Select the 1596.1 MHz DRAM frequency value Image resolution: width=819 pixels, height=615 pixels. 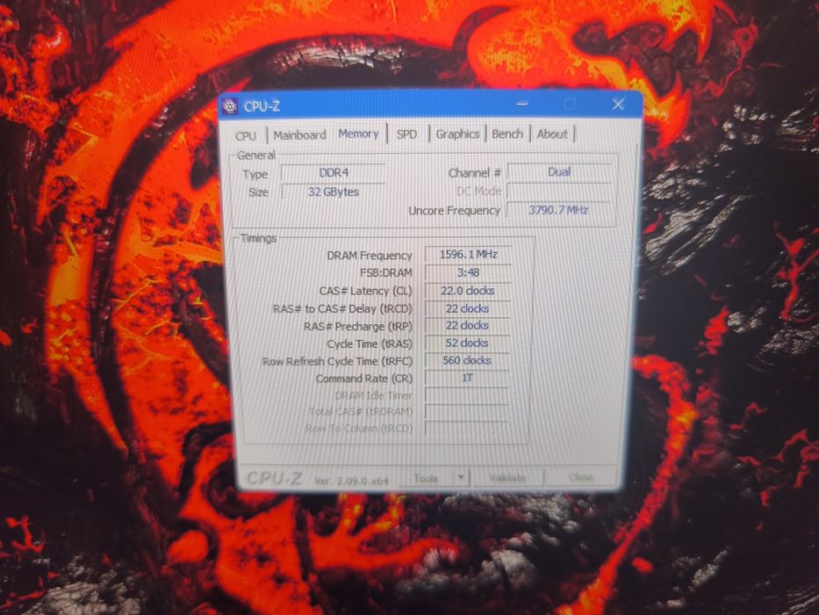(x=468, y=254)
